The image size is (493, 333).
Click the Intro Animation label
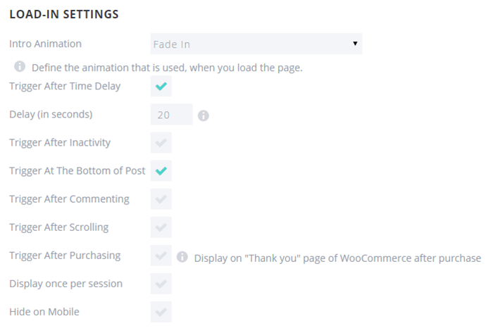tap(45, 44)
